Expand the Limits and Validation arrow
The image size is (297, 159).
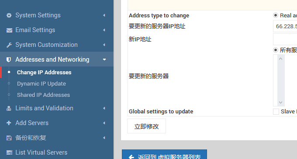(x=104, y=108)
